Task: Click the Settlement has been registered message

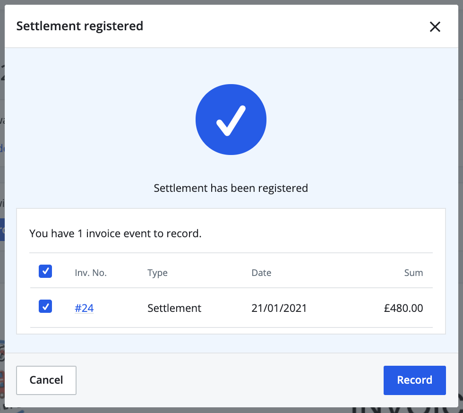Action: point(231,188)
